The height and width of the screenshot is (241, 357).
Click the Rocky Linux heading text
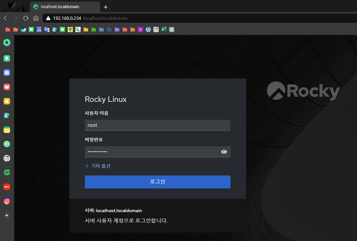point(106,99)
